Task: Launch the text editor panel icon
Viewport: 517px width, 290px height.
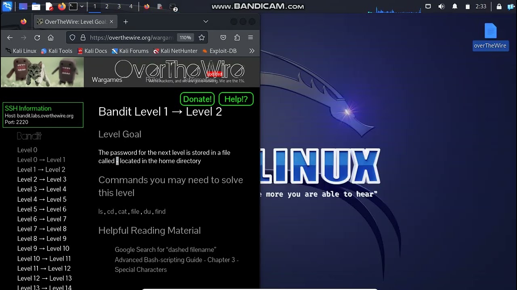Action: [49, 6]
